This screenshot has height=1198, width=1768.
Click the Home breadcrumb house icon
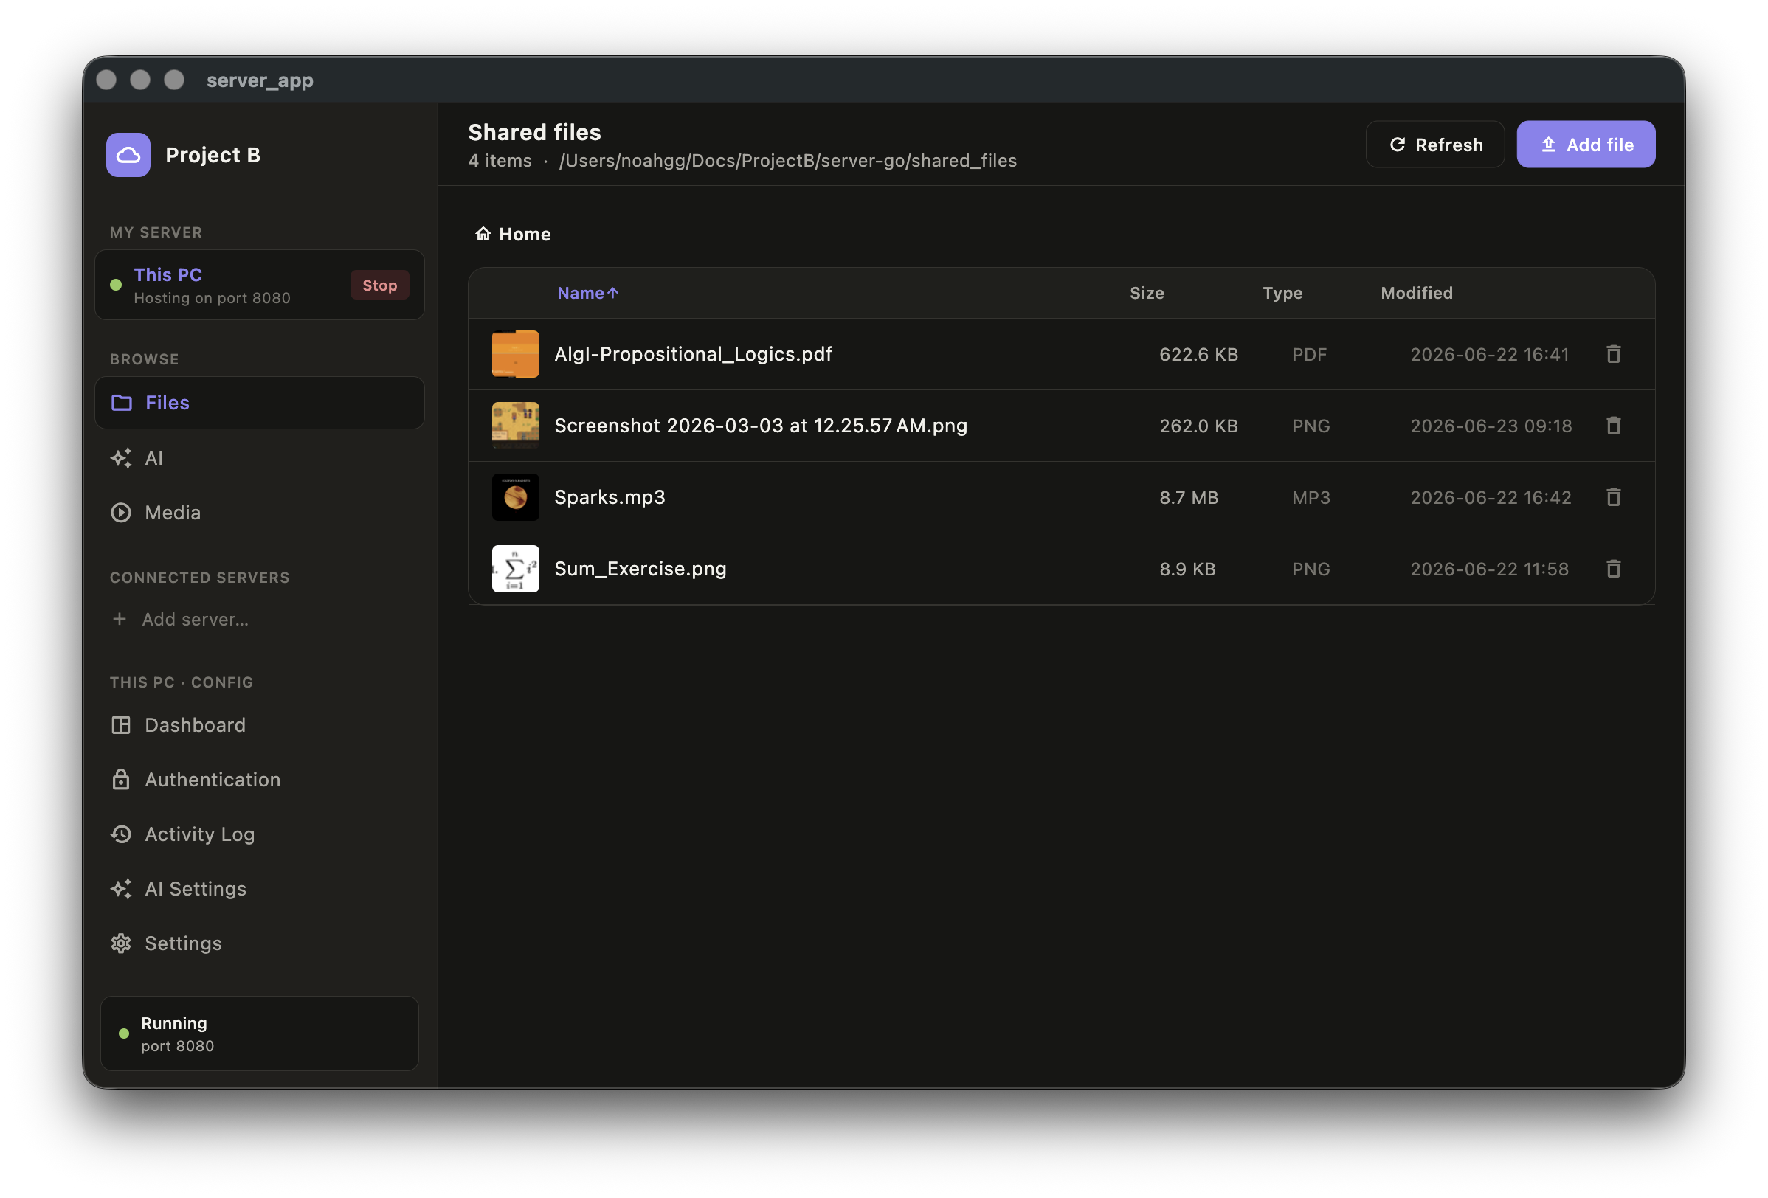coord(483,234)
